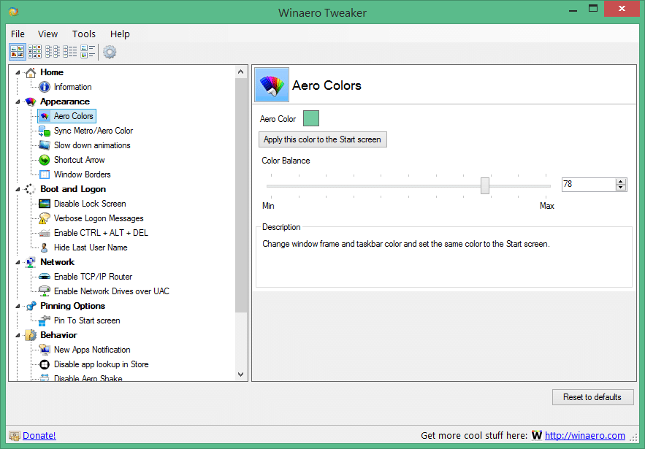Click the New Apps Notification icon
This screenshot has width=645, height=449.
pyautogui.click(x=45, y=350)
